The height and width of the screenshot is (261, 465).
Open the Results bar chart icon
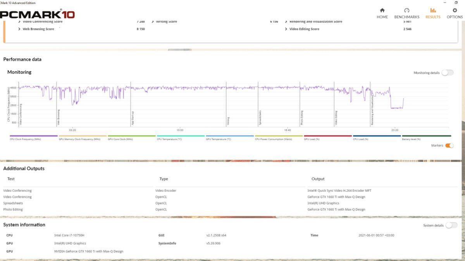coord(433,10)
